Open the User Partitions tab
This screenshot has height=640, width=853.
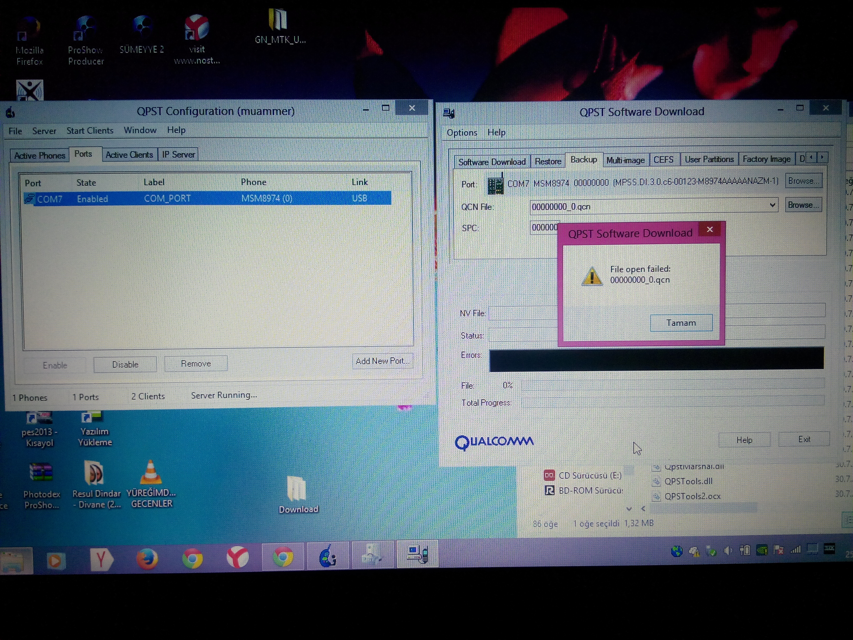(709, 159)
